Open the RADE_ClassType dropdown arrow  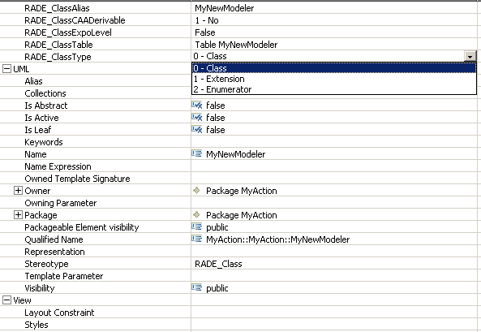[x=470, y=57]
